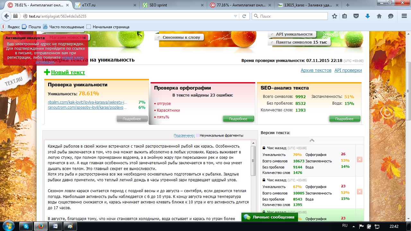Expand the URL bar history dropdown
This screenshot has width=411, height=231.
click(x=235, y=16)
